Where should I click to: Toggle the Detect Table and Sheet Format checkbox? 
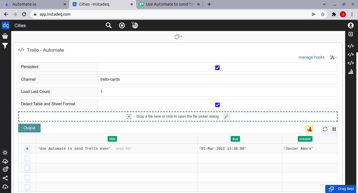217,105
